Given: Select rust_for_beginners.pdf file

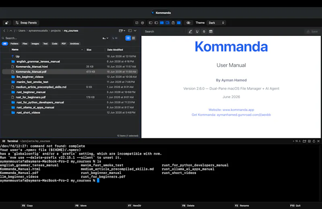Looking at the screenshot, I should point(70,97).
